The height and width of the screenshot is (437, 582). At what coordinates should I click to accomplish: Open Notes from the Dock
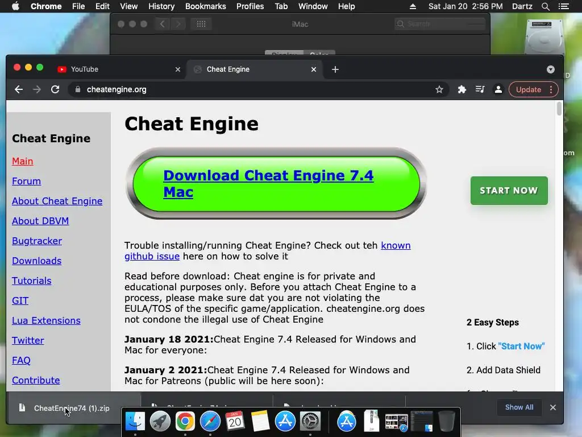click(x=260, y=421)
